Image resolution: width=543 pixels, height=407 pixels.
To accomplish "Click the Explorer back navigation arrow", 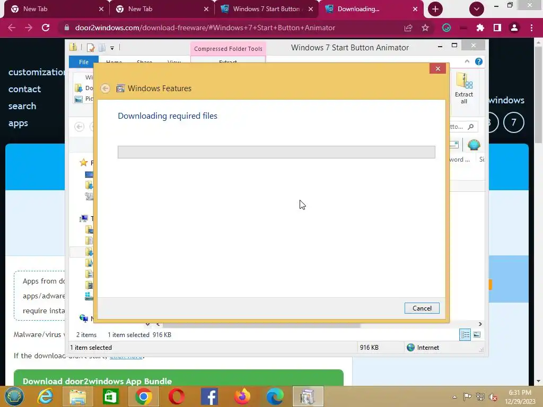I will click(x=80, y=127).
